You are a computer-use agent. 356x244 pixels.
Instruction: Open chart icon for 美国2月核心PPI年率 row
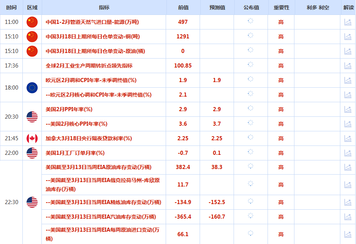coord(348,124)
